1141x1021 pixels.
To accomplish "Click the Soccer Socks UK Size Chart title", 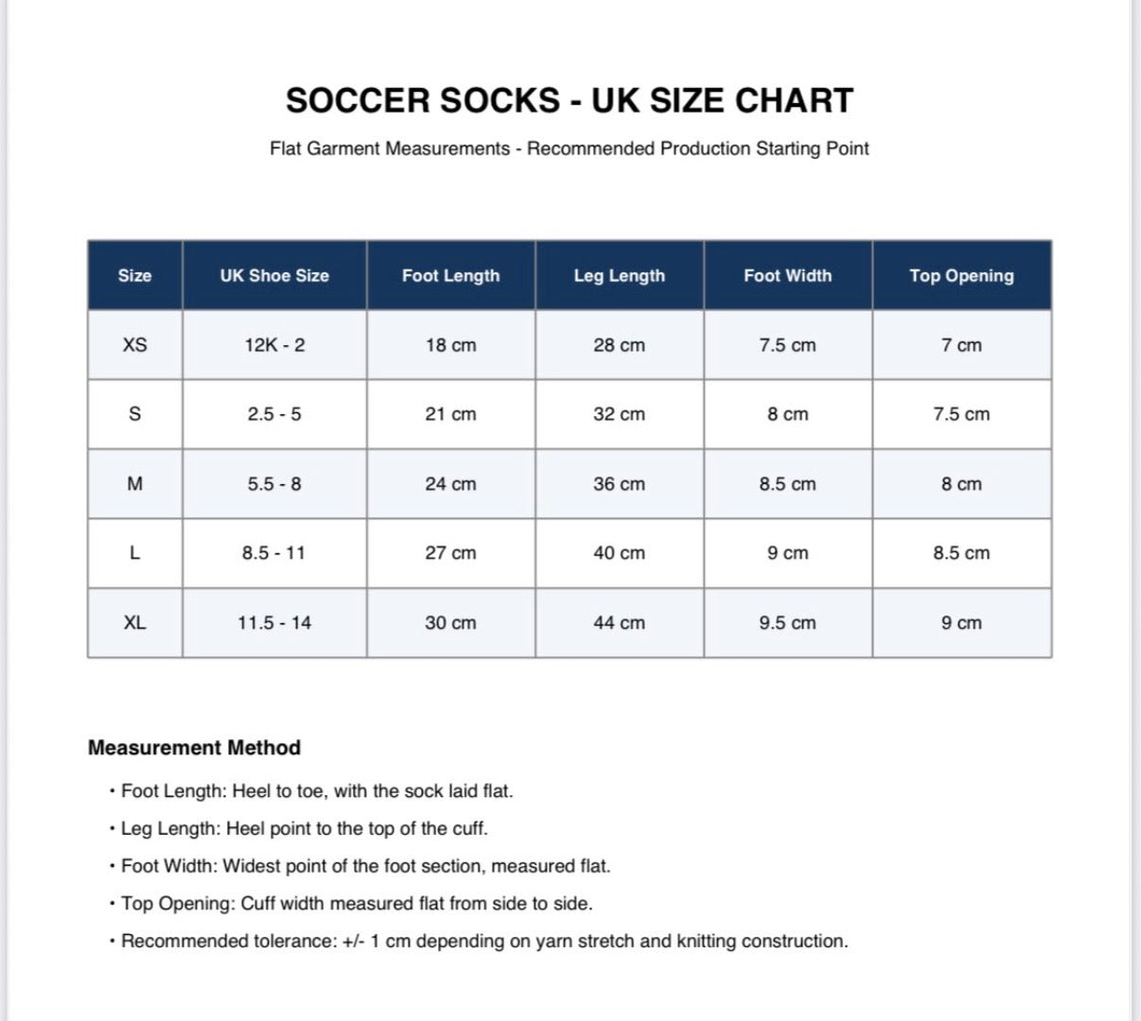I will pyautogui.click(x=570, y=100).
